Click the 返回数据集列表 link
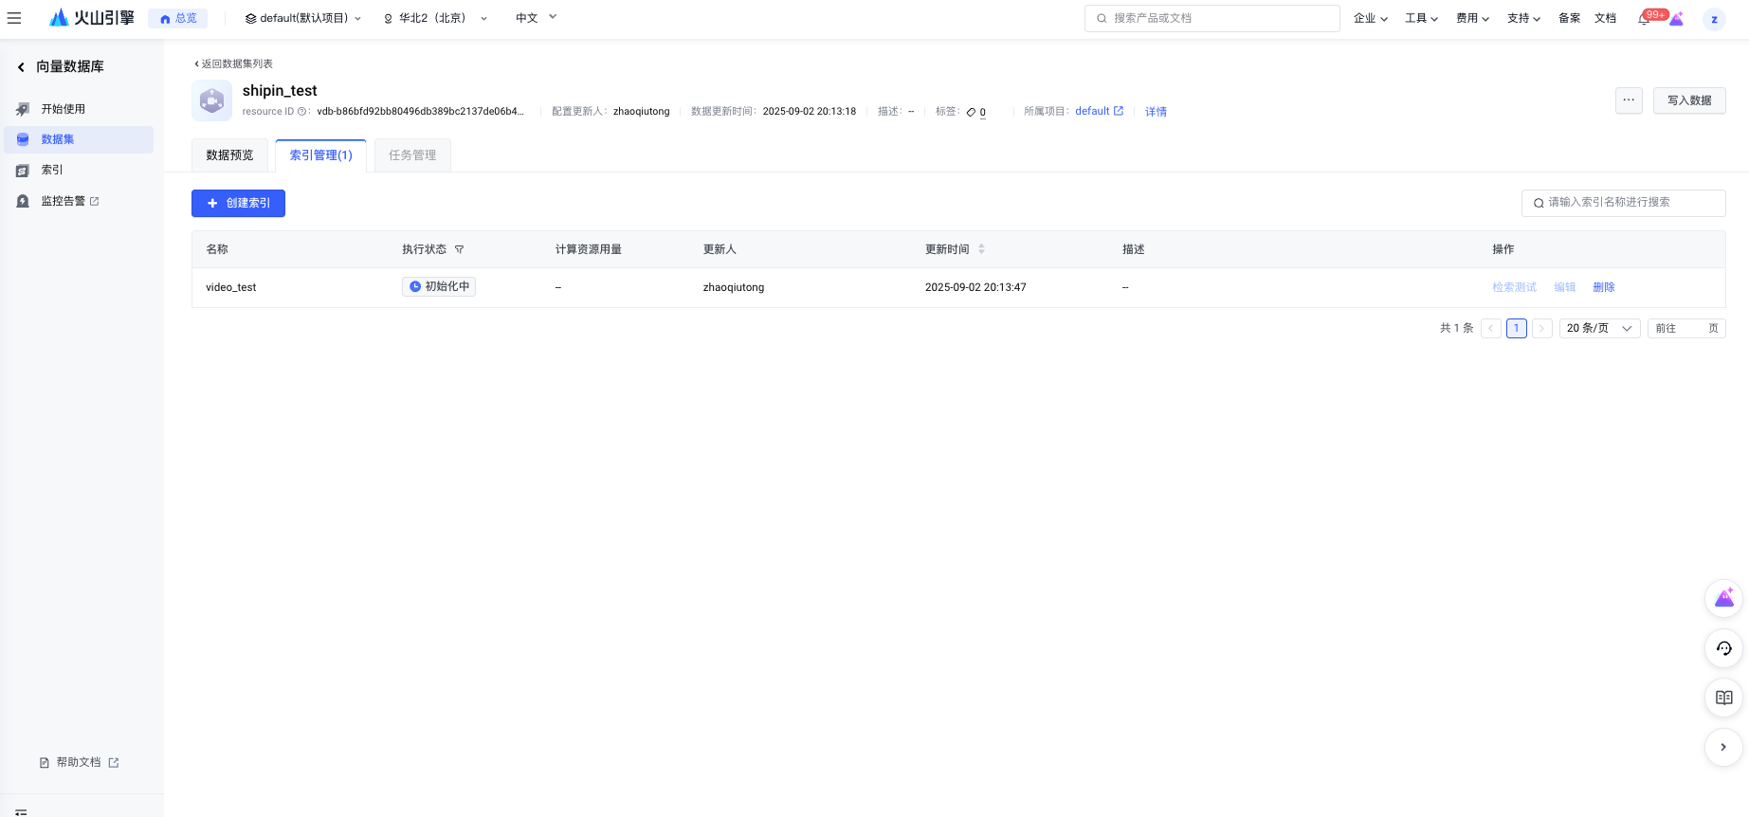Screen dimensions: 1749x817 pos(233,64)
